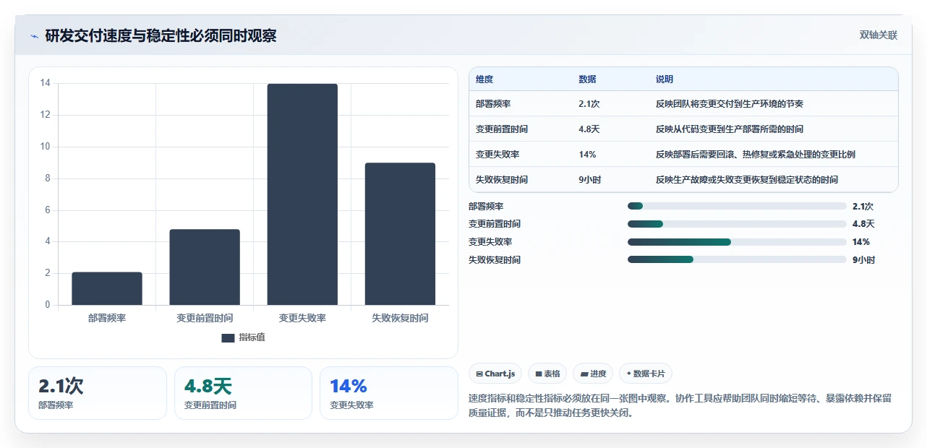Click the 说明 column header
This screenshot has height=448, width=927.
click(x=665, y=79)
